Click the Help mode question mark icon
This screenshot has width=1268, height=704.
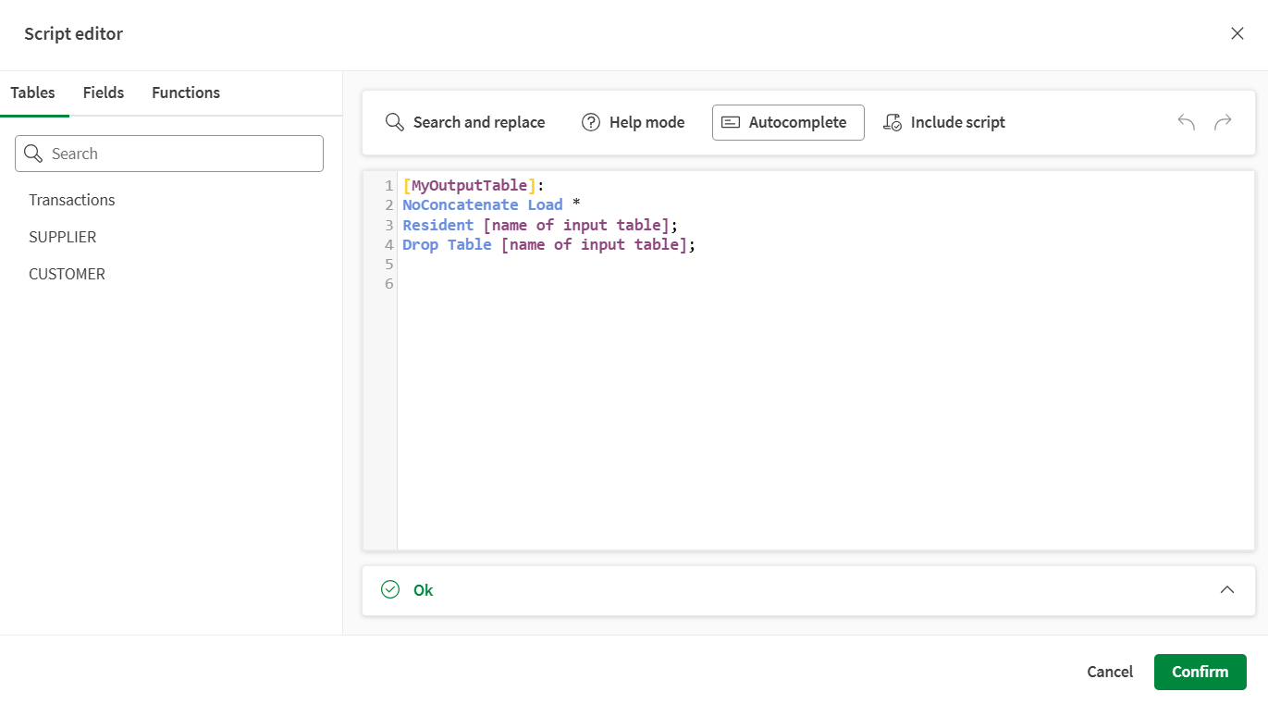tap(591, 121)
